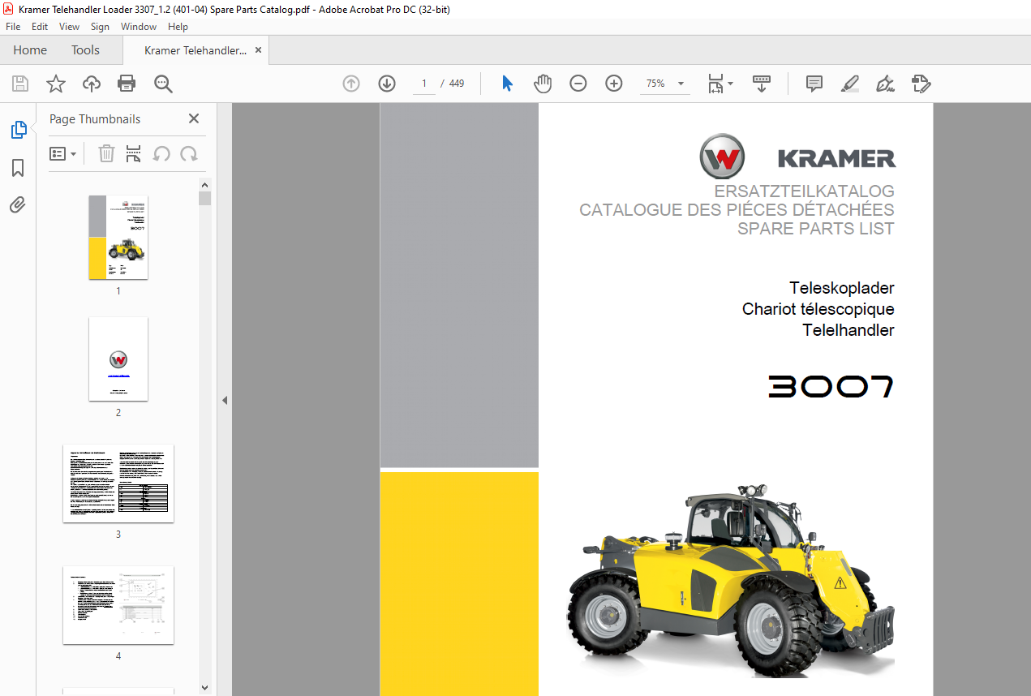Rotate page counterclockwise icon
Screen dimensions: 1031x696
(161, 153)
